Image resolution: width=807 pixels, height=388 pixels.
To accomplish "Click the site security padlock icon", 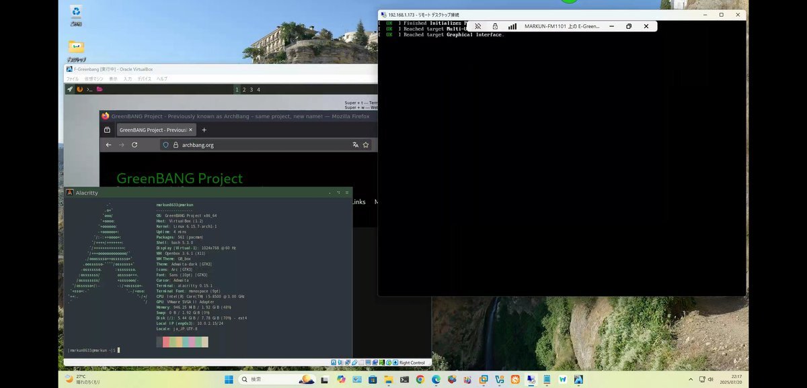I will 176,145.
